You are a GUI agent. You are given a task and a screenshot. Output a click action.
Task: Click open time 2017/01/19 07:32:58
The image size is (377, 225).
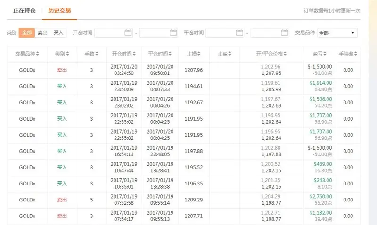(x=124, y=200)
